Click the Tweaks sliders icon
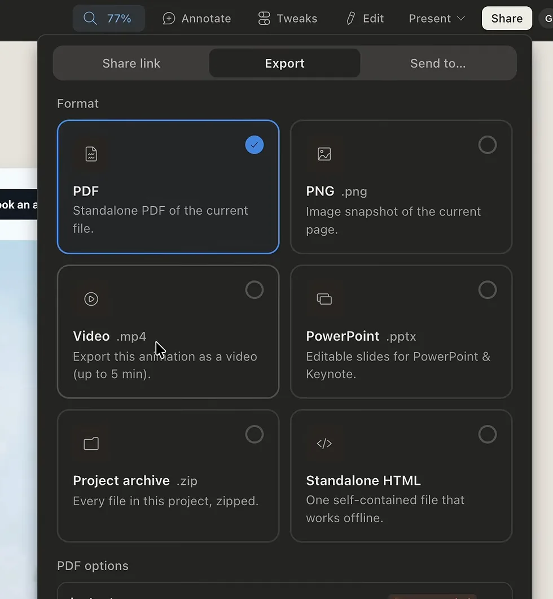This screenshot has width=553, height=599. (x=264, y=18)
